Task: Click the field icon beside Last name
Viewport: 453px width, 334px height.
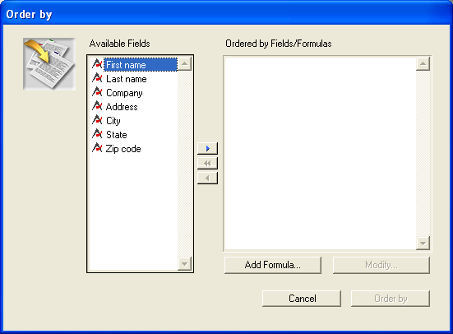Action: [97, 78]
